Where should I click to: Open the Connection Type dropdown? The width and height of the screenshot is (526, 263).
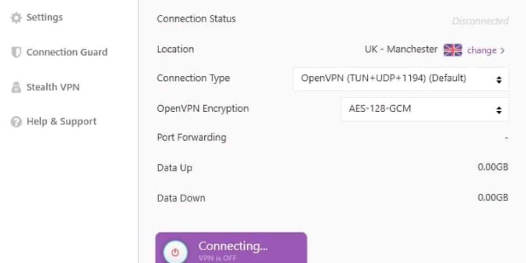(401, 79)
